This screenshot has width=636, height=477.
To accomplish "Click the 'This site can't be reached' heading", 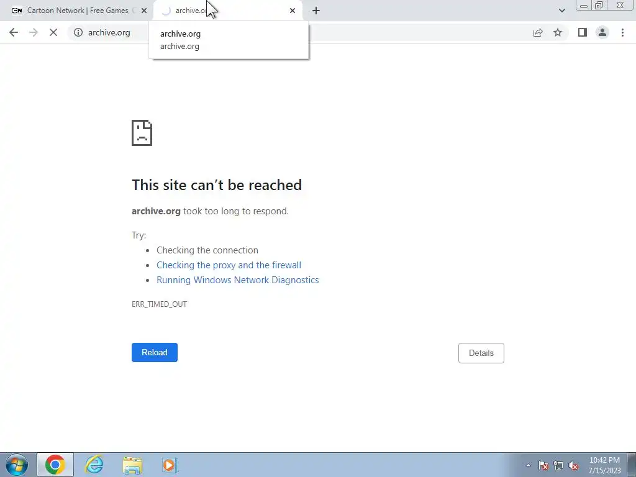I will (x=217, y=185).
